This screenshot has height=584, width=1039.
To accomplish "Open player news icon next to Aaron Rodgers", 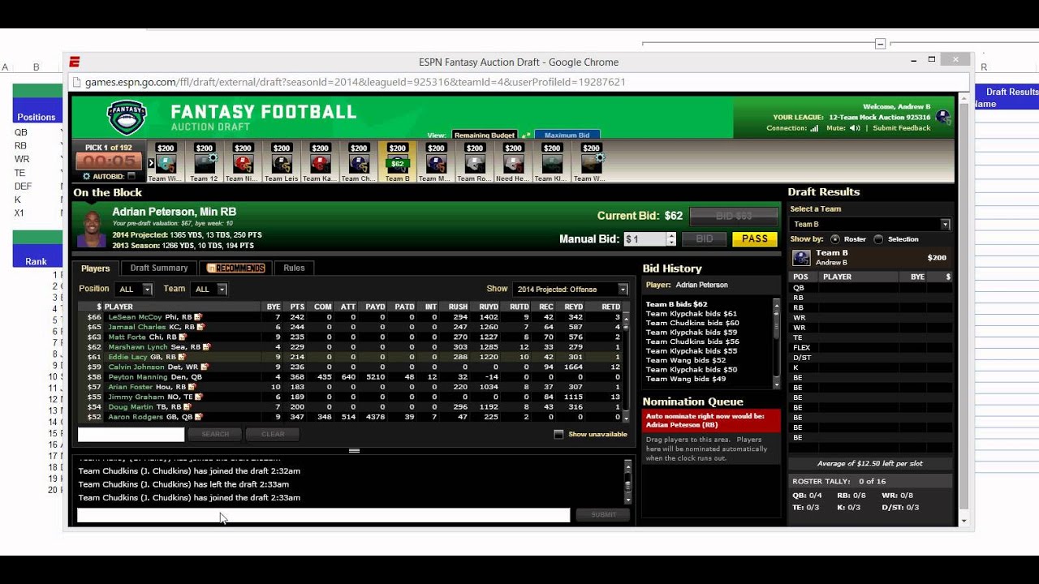I will pyautogui.click(x=197, y=417).
